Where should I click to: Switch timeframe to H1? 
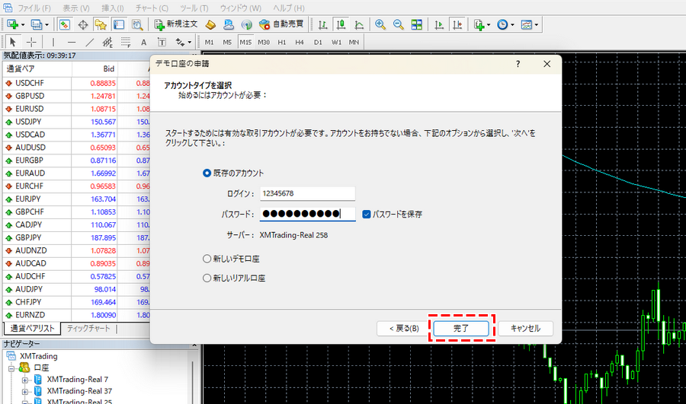point(282,43)
